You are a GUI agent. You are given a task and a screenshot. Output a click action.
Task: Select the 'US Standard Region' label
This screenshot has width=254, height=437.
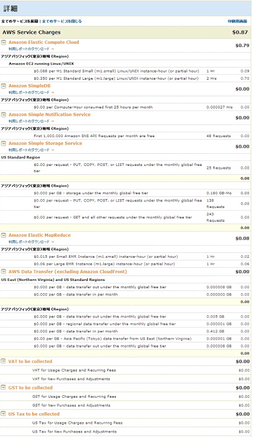coord(20,158)
